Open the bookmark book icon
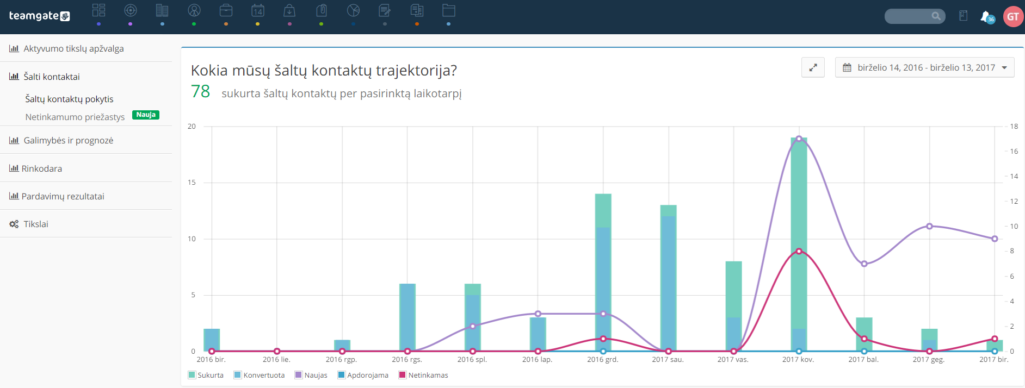The width and height of the screenshot is (1025, 388). click(x=963, y=16)
